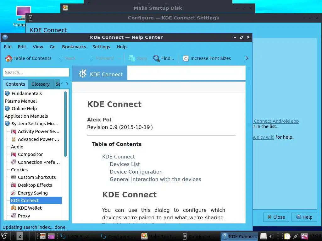The image size is (322, 241).
Task: Open the Bookmarks menu
Action: (x=74, y=47)
